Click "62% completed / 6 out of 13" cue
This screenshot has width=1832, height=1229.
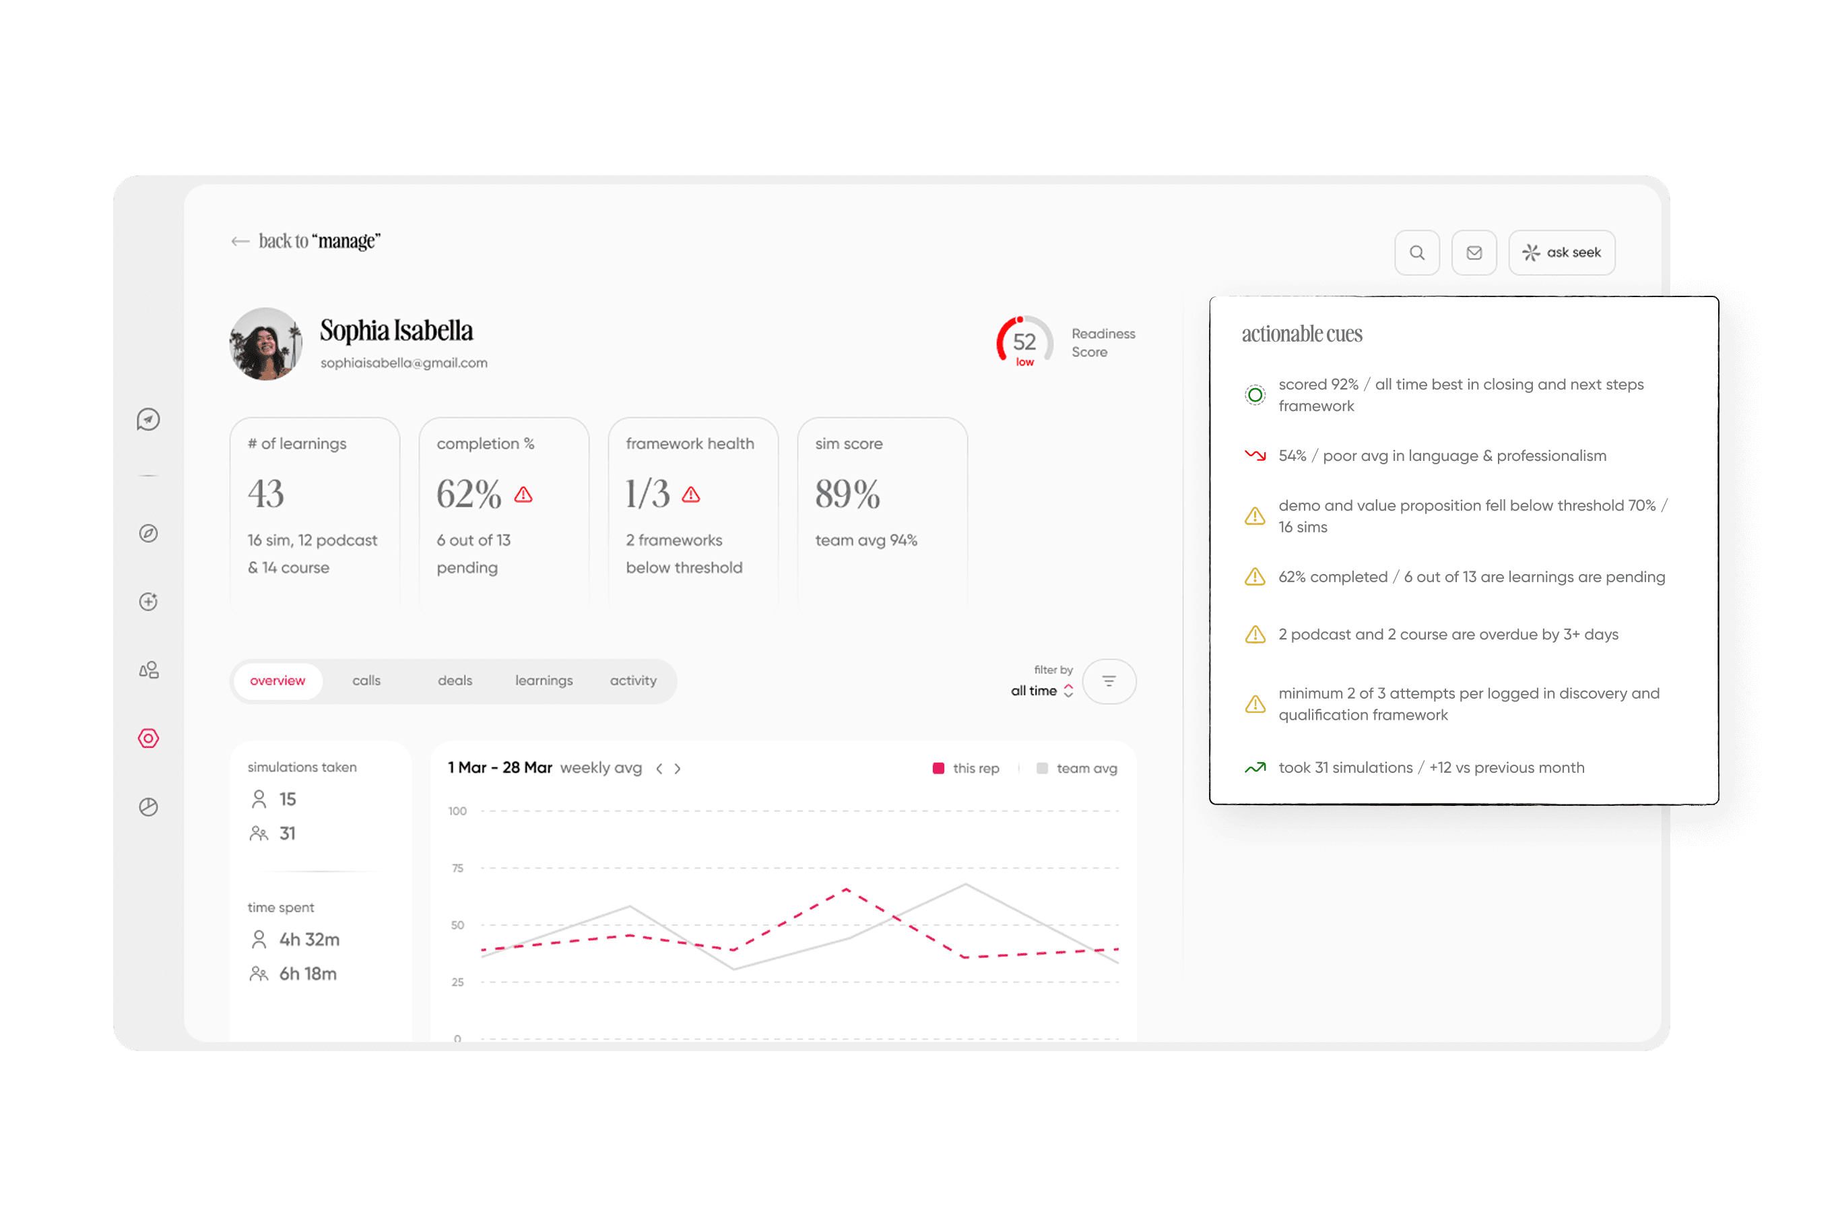point(1471,577)
